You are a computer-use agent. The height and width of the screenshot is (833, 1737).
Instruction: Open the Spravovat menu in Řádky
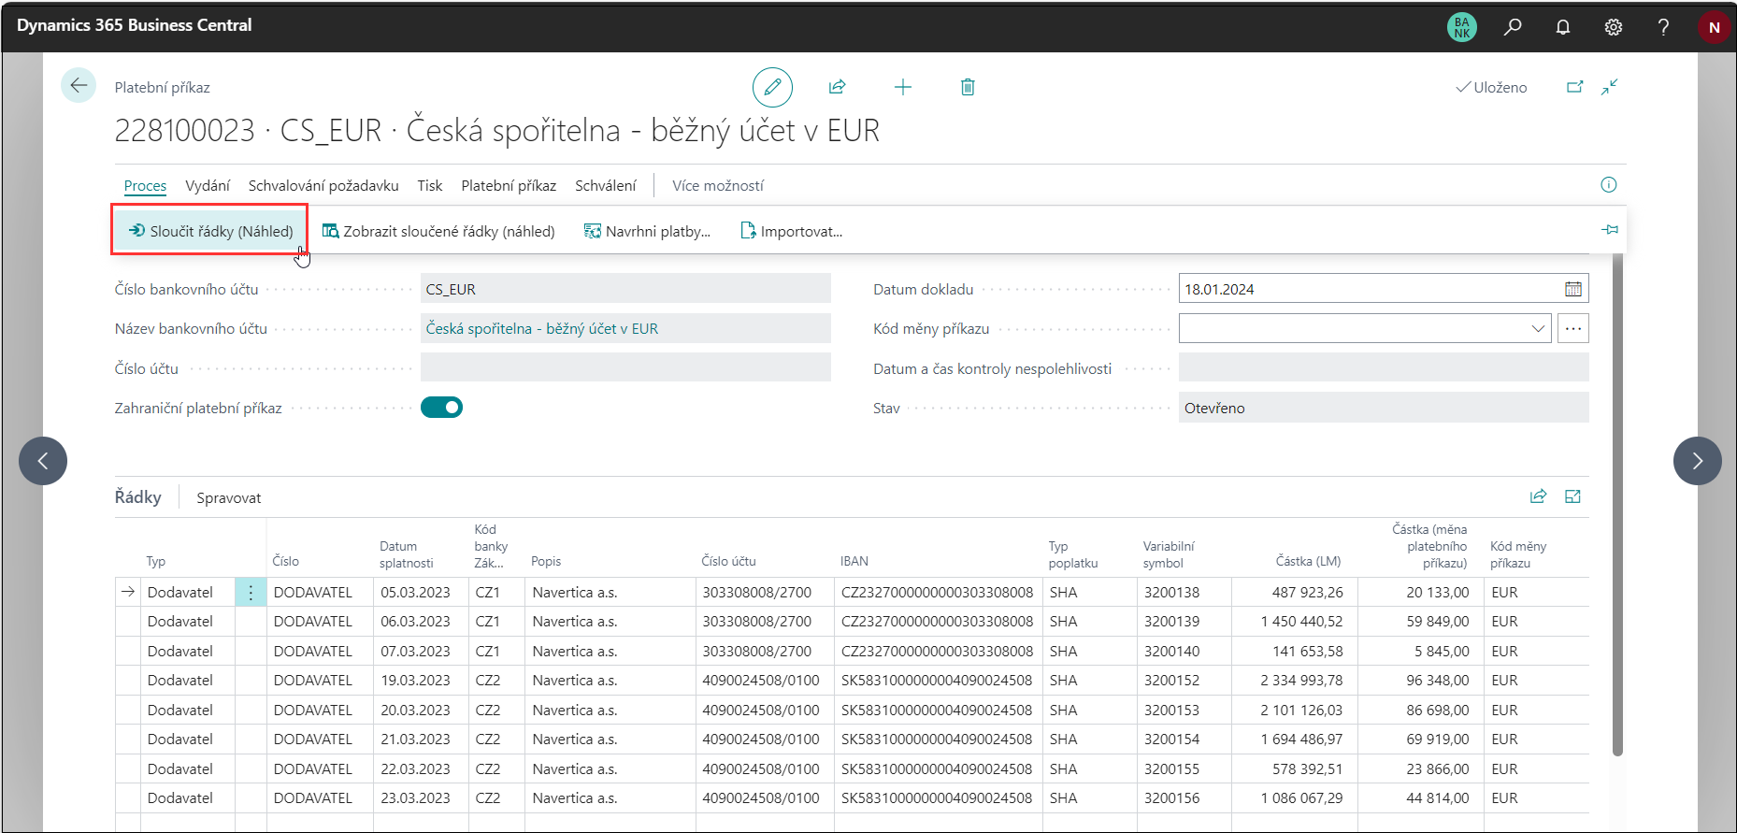[x=229, y=498]
